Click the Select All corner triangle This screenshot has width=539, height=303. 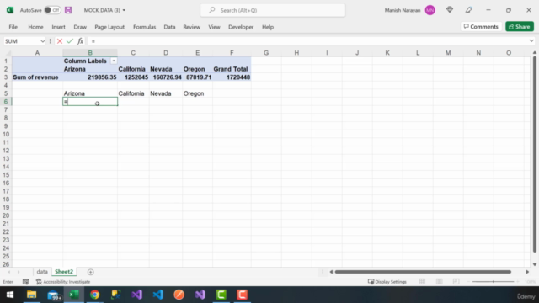(8, 53)
